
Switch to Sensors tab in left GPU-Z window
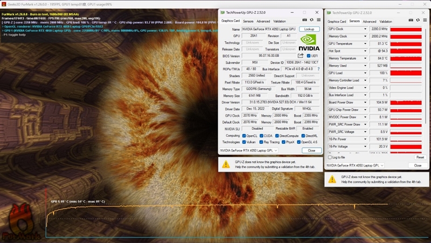248,21
